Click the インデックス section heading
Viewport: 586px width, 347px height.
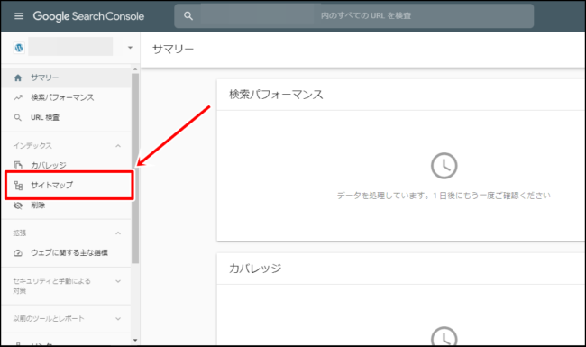(32, 146)
